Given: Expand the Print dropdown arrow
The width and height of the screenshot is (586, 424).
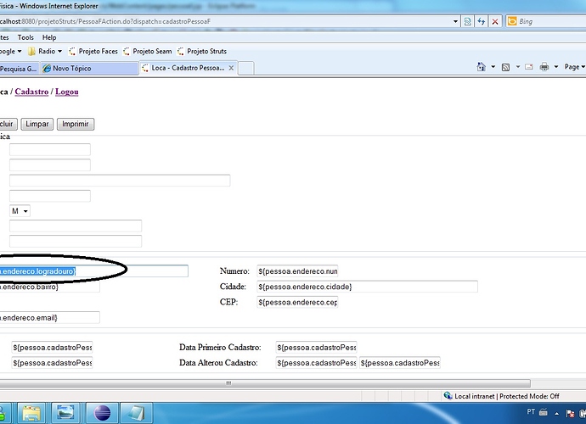Looking at the screenshot, I should click(555, 67).
